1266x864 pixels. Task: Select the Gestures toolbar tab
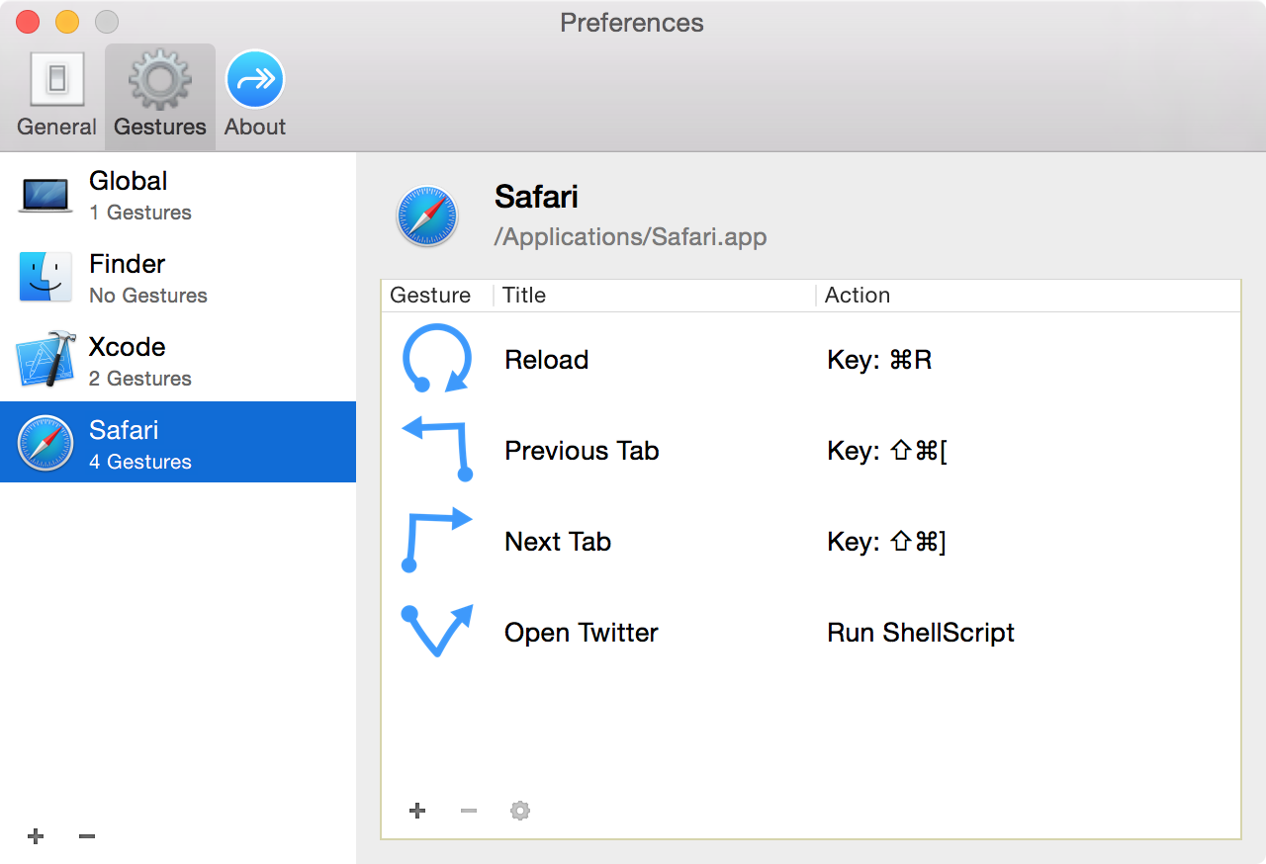[x=159, y=96]
